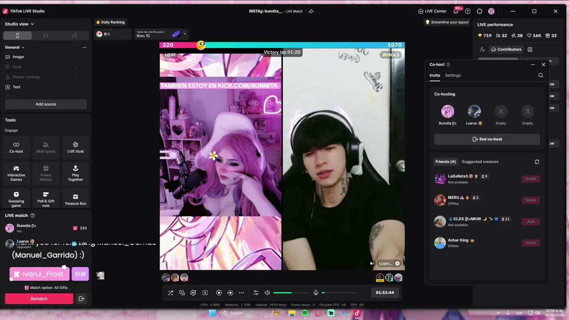Open the Co-host tool
Viewport: 569px width, 320px height.
(x=16, y=147)
